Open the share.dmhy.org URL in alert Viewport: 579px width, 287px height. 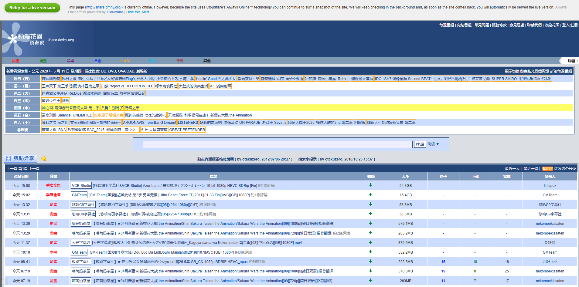104,7
